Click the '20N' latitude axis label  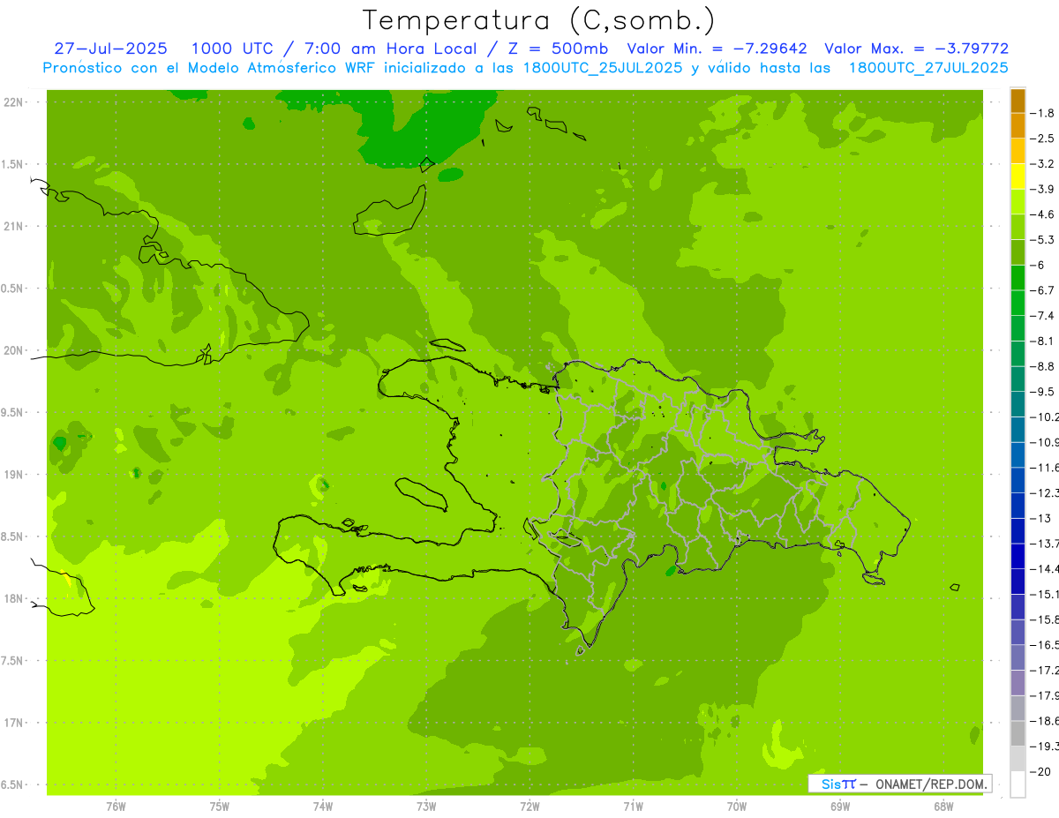15,350
